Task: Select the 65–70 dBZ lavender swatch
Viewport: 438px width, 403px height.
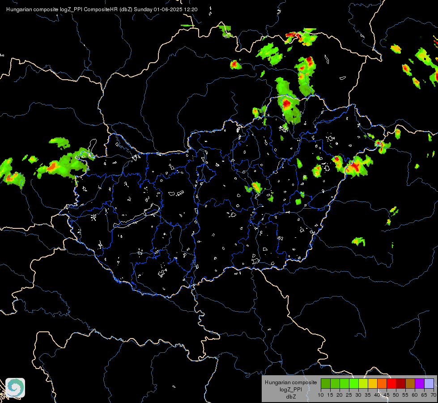Action: [429, 383]
